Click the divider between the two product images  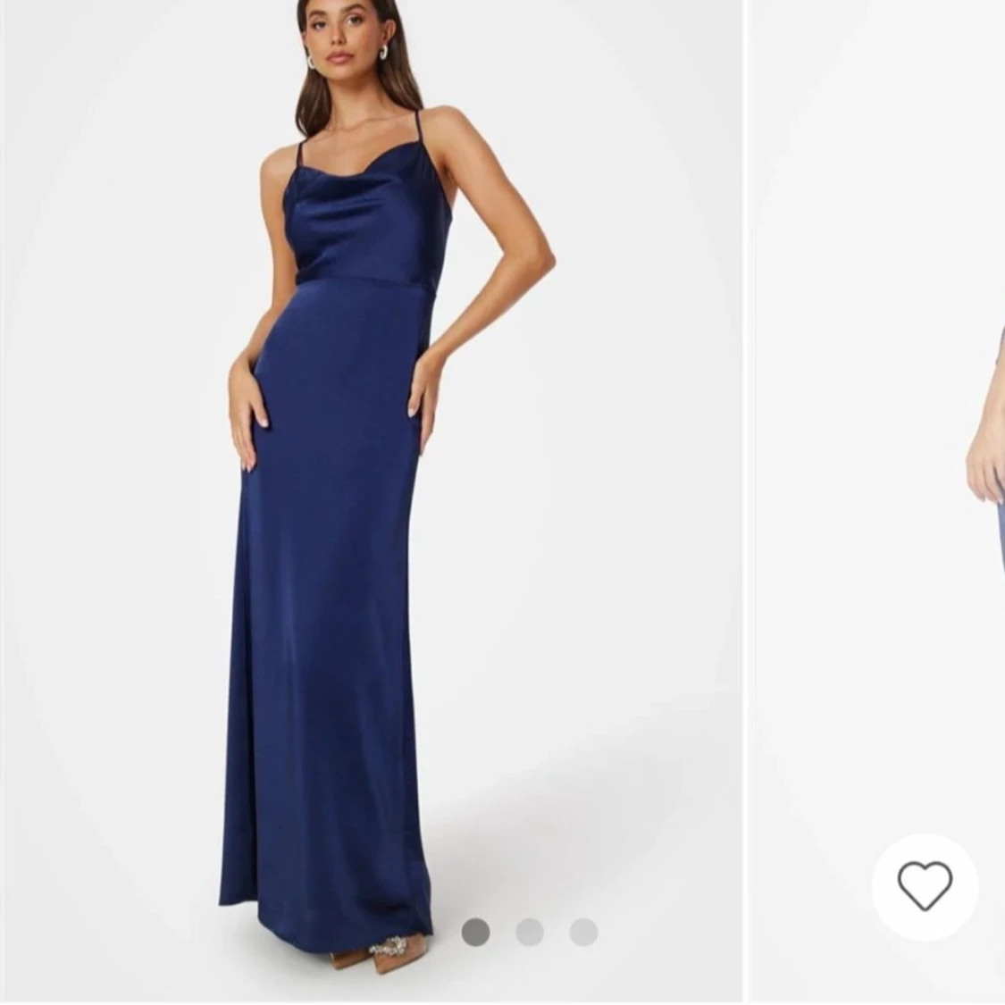coord(748,501)
